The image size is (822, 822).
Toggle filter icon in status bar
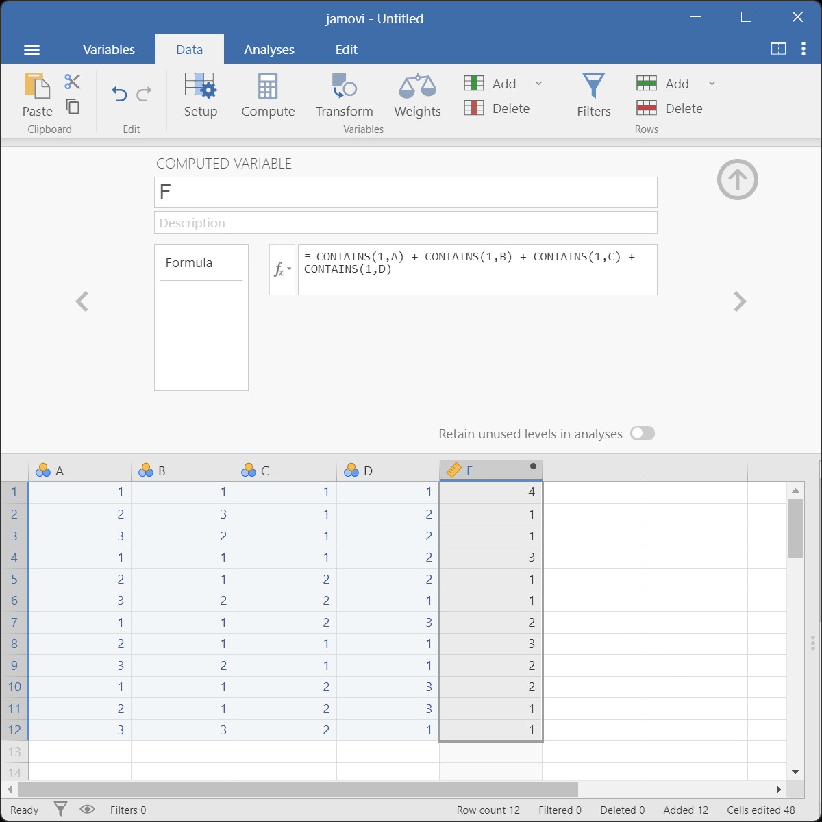pyautogui.click(x=61, y=810)
